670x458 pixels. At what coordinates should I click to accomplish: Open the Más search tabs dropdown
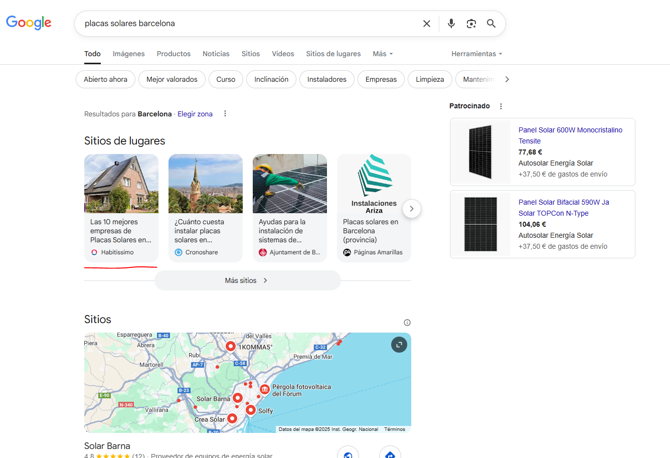(x=383, y=54)
